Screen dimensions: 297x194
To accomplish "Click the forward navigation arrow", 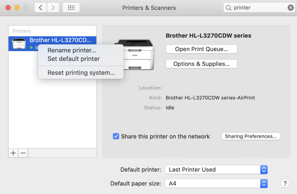I will point(53,8).
